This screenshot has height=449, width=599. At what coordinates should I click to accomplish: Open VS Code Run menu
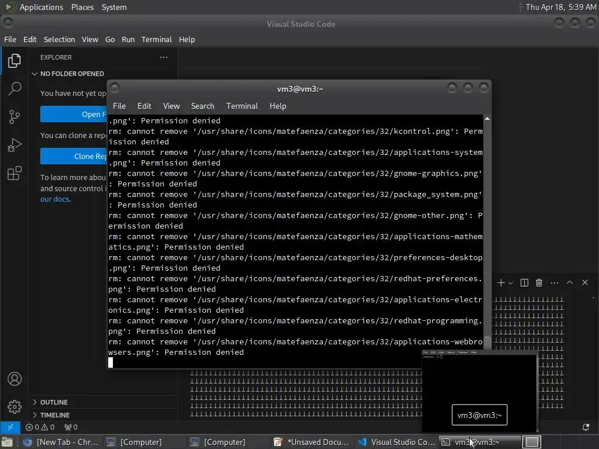tap(128, 39)
